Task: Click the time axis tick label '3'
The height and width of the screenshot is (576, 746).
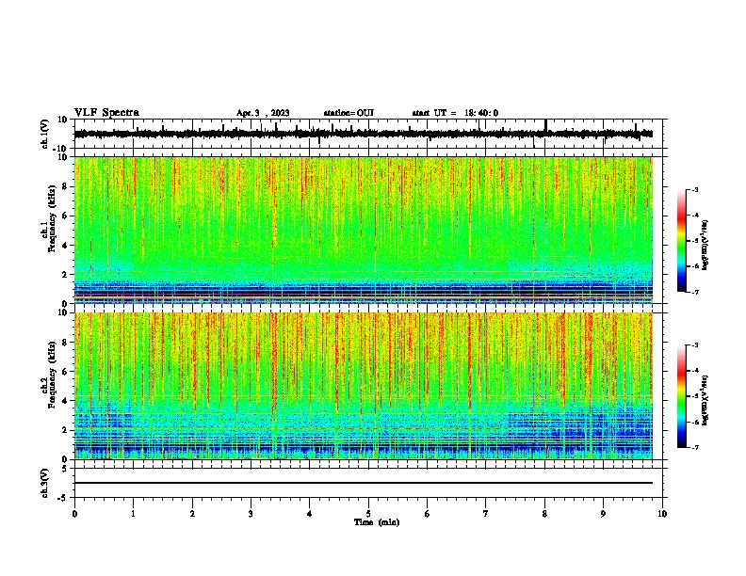Action: pyautogui.click(x=251, y=514)
